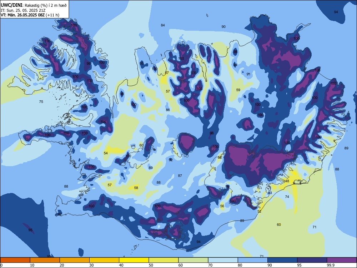
Task: Click the '48' value in the yellow area
Action: 287,181
